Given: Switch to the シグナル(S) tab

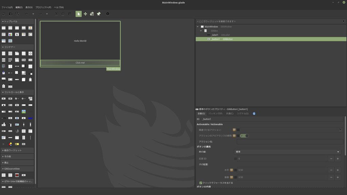Looking at the screenshot, I should 243,114.
